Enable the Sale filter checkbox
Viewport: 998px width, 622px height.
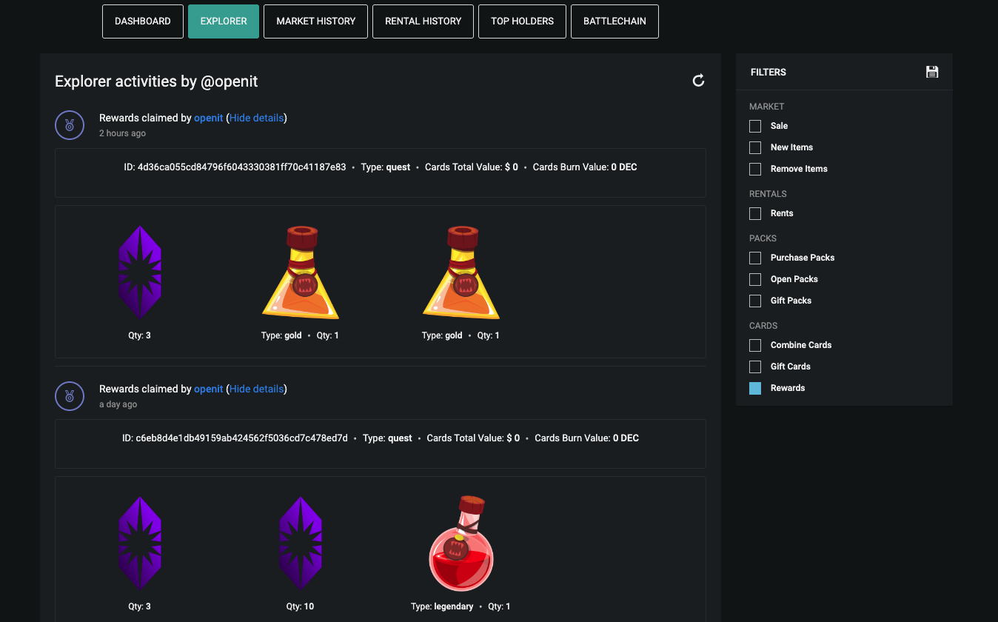[x=755, y=126]
